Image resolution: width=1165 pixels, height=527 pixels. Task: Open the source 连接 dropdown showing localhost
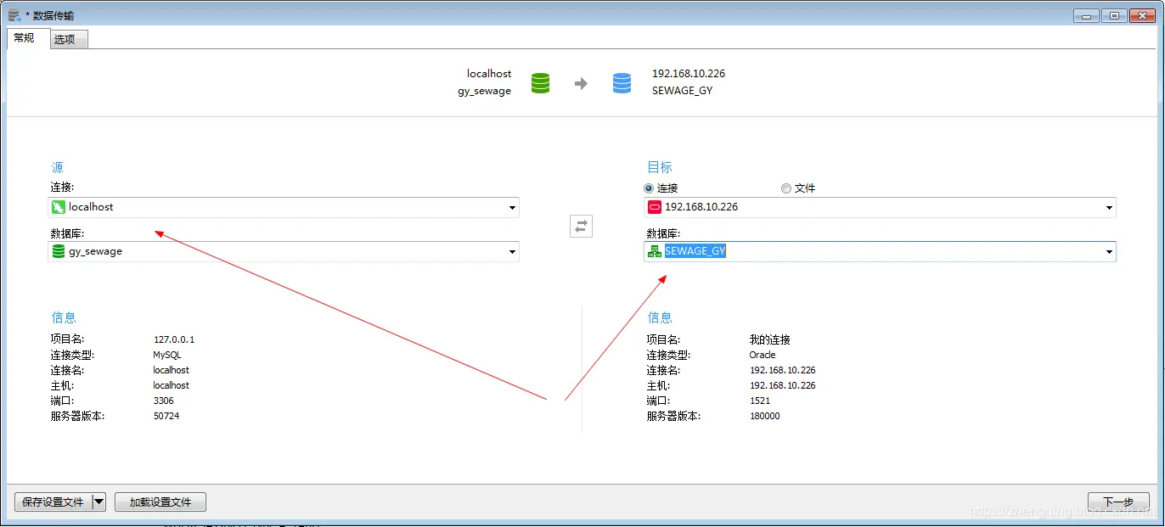(x=511, y=206)
